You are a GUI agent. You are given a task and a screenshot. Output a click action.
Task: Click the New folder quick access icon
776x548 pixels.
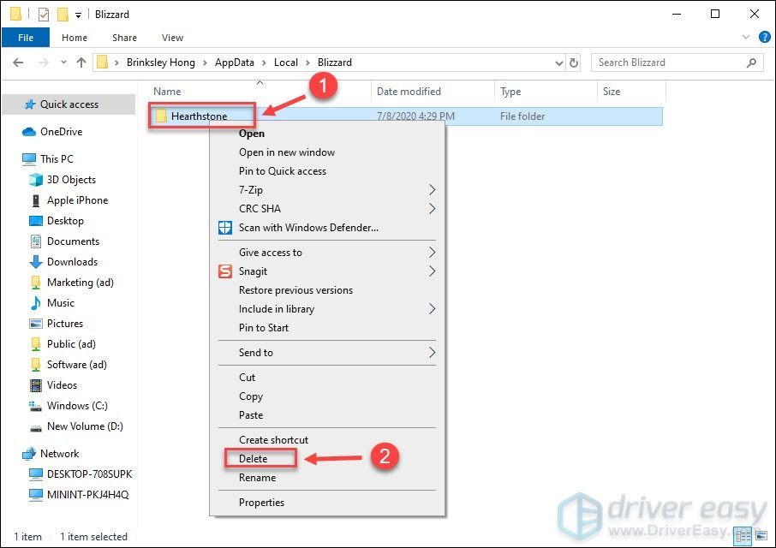[x=63, y=15]
